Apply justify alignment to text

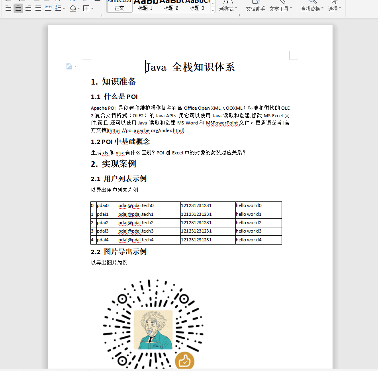tap(38, 8)
